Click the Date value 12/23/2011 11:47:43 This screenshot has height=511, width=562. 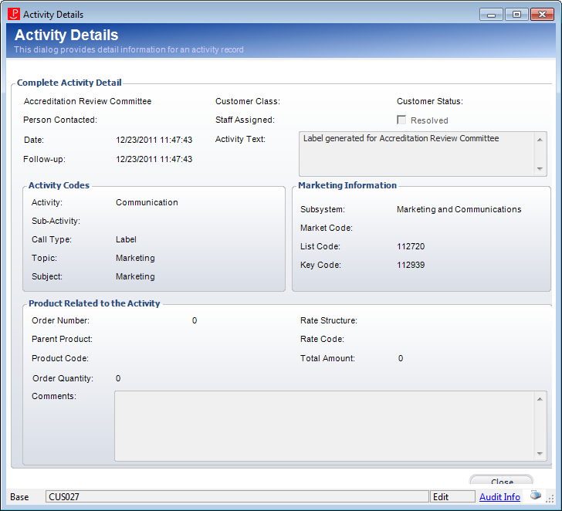[x=154, y=140]
